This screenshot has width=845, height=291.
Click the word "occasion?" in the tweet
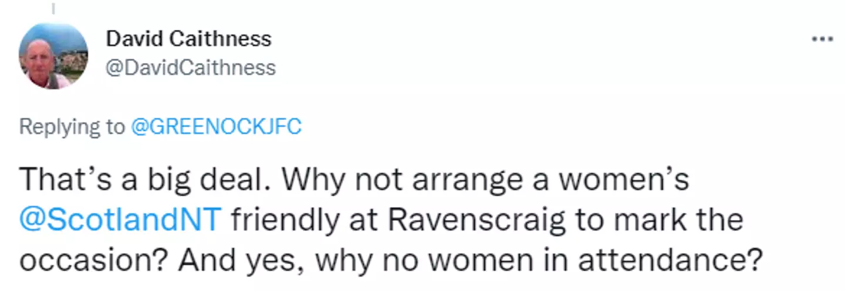[x=93, y=256]
